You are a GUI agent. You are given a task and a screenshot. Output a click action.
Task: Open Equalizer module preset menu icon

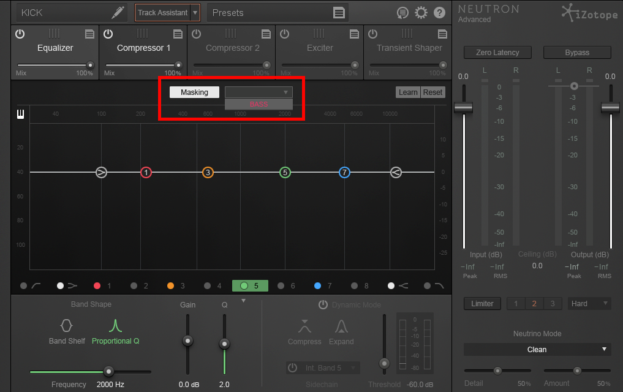90,34
